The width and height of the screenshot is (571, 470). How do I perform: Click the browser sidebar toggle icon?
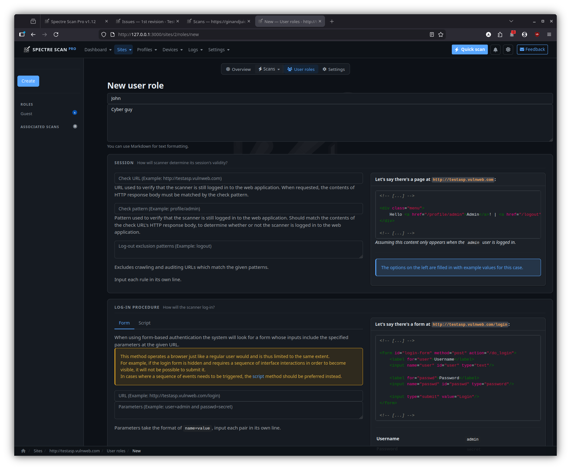(22, 34)
